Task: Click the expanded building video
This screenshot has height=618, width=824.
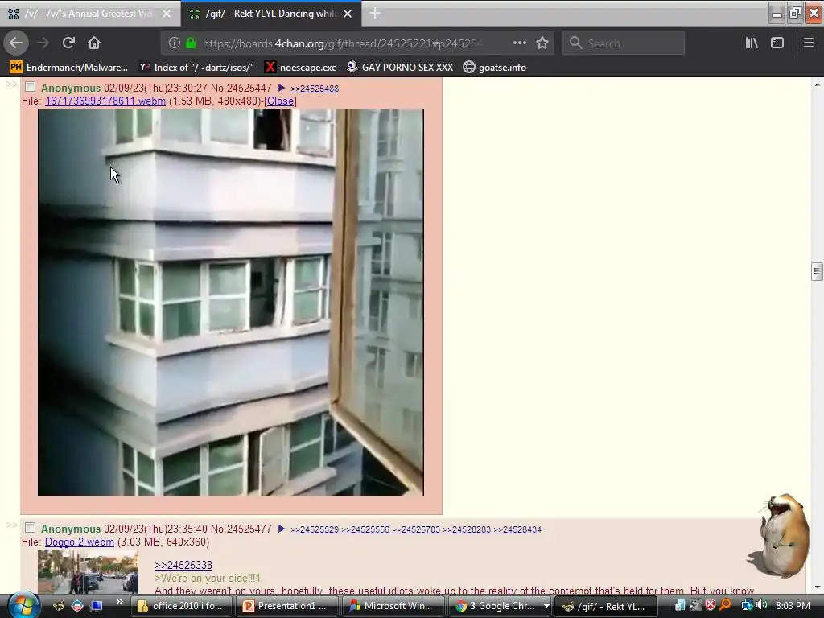Action: click(x=231, y=303)
